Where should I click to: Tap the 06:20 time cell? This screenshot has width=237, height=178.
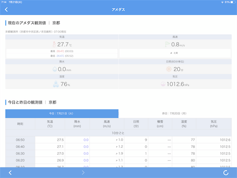tap(20, 160)
